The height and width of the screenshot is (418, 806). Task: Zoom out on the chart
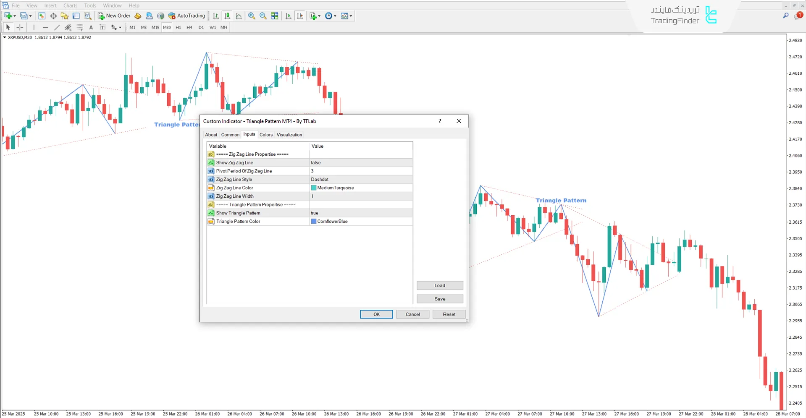pyautogui.click(x=263, y=16)
